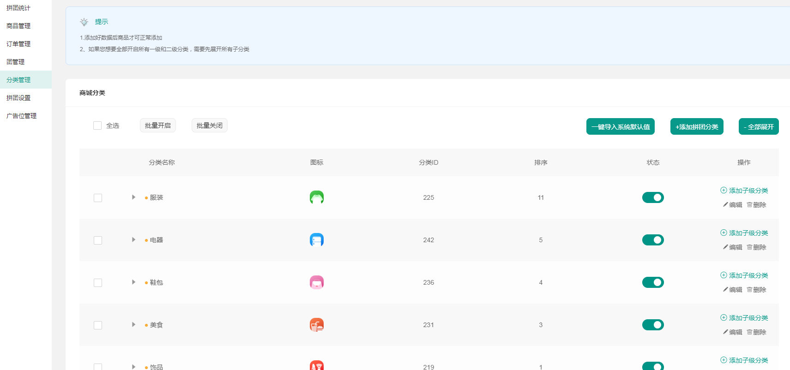Expand the 鞋包 category subitems
Viewport: 790px width, 370px height.
pos(133,282)
